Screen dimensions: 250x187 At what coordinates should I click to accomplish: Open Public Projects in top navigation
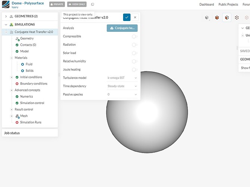[x=228, y=4]
